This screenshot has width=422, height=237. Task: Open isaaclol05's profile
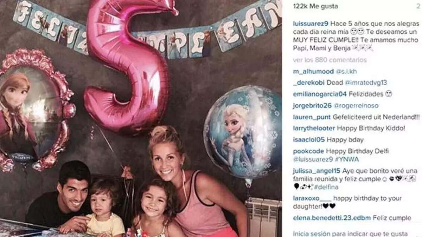click(309, 140)
